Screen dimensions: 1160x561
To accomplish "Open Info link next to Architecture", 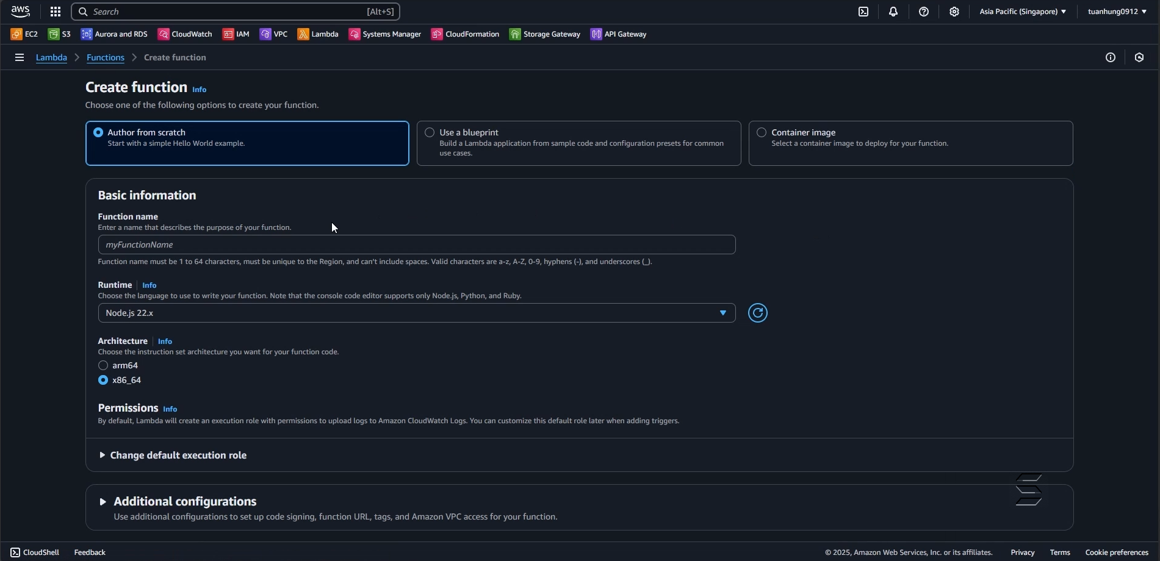I will pyautogui.click(x=165, y=341).
